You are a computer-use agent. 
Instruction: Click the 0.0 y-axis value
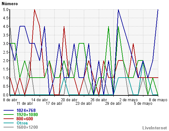(6, 95)
